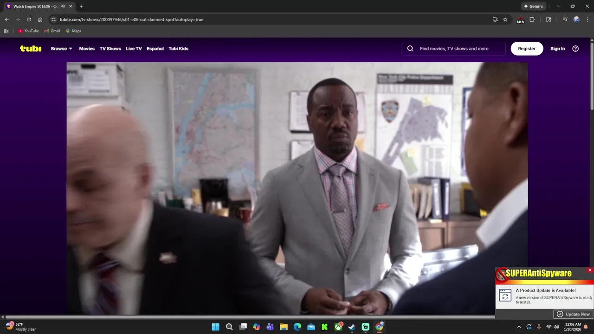This screenshot has width=594, height=334.
Task: Open File Explorer from the taskbar
Action: point(284,327)
